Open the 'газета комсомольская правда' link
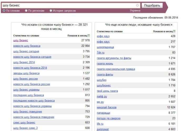This screenshot has width=181, height=131. [116, 69]
